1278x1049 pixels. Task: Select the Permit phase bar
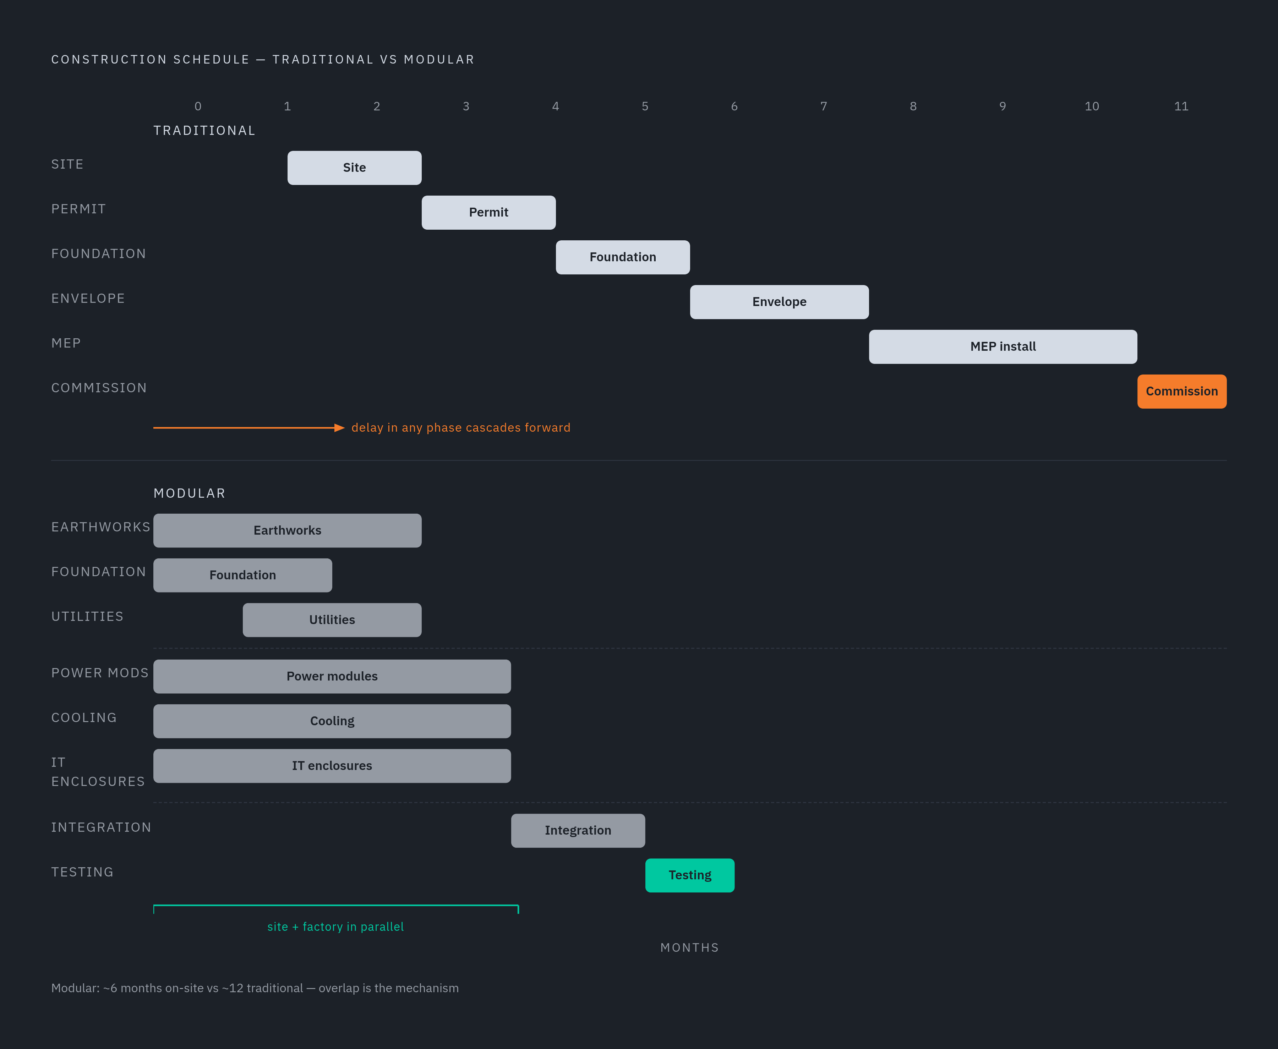click(x=488, y=213)
